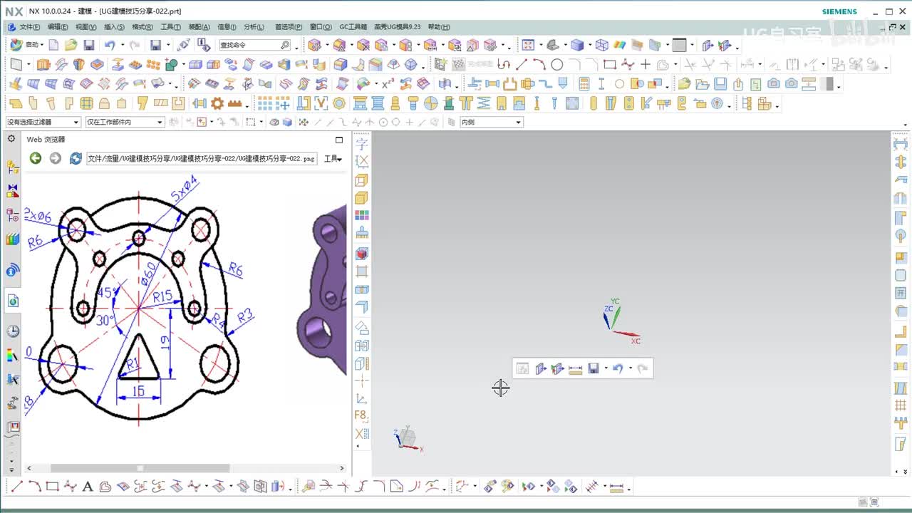Viewport: 912px width, 513px height.
Task: Click the command finder search magnifier
Action: pyautogui.click(x=285, y=45)
